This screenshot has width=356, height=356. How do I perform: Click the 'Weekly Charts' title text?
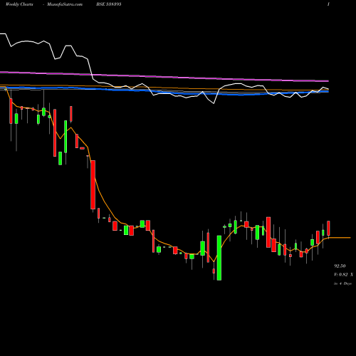tap(19, 4)
